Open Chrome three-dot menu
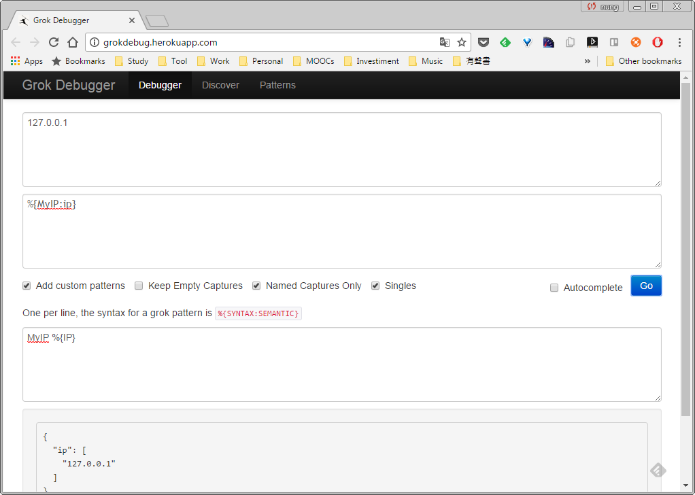The width and height of the screenshot is (695, 495). (679, 43)
